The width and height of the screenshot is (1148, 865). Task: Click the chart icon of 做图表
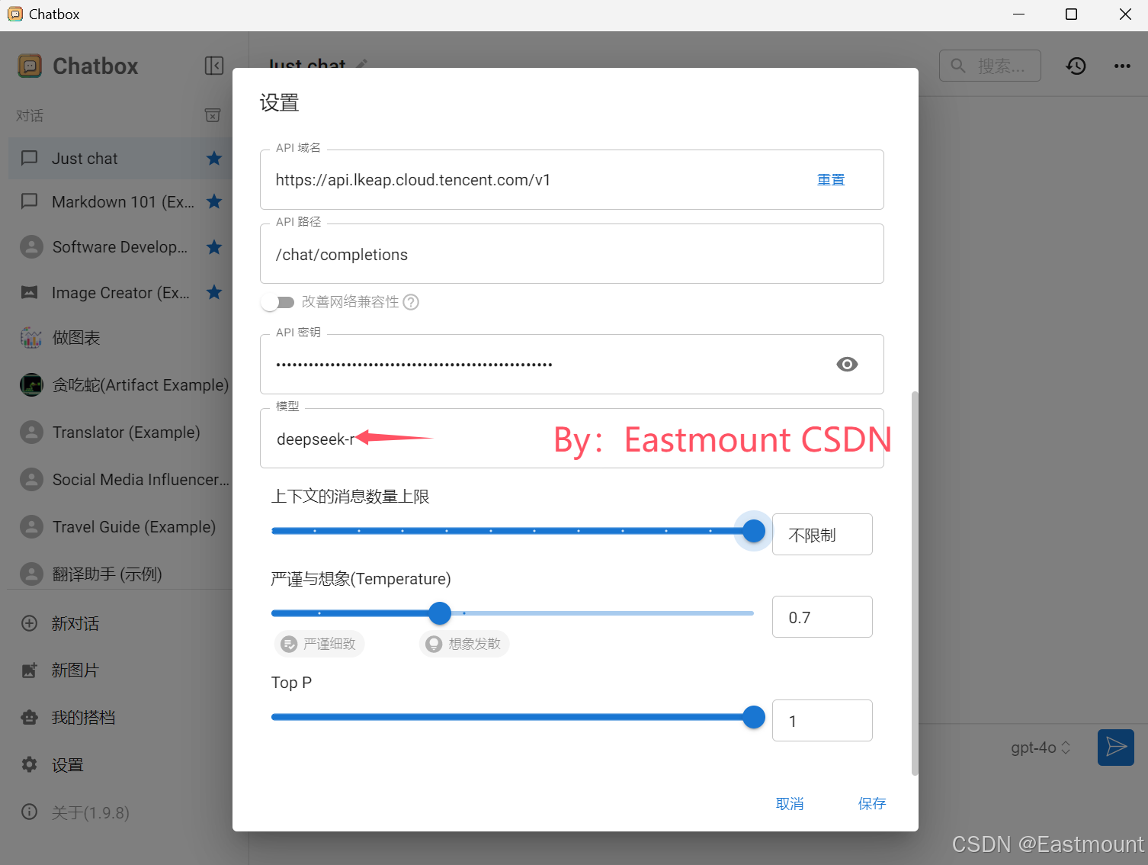point(31,337)
